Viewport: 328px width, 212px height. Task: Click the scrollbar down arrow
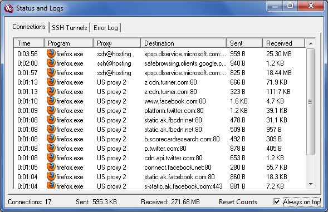(311, 184)
